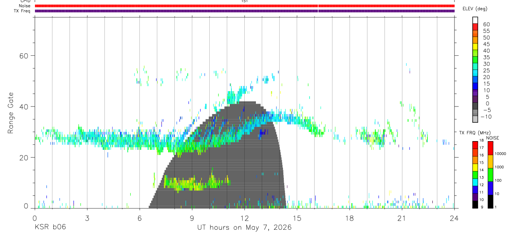Select the red swatch on the TX FRQ scale
This screenshot has width=511, height=236.
(x=475, y=145)
